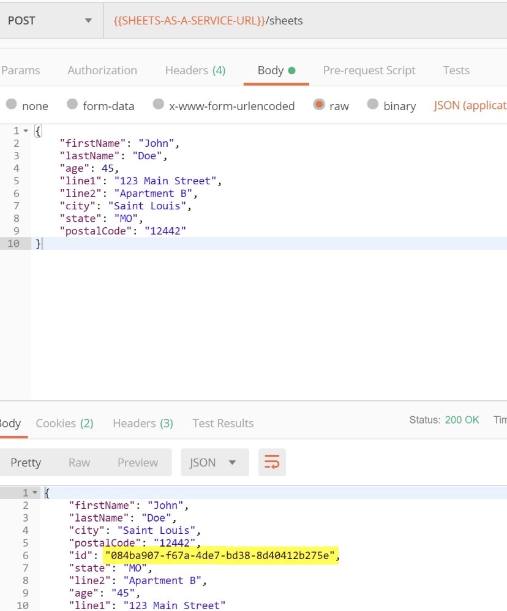View the Authorization tab
This screenshot has height=611, width=507.
click(102, 70)
